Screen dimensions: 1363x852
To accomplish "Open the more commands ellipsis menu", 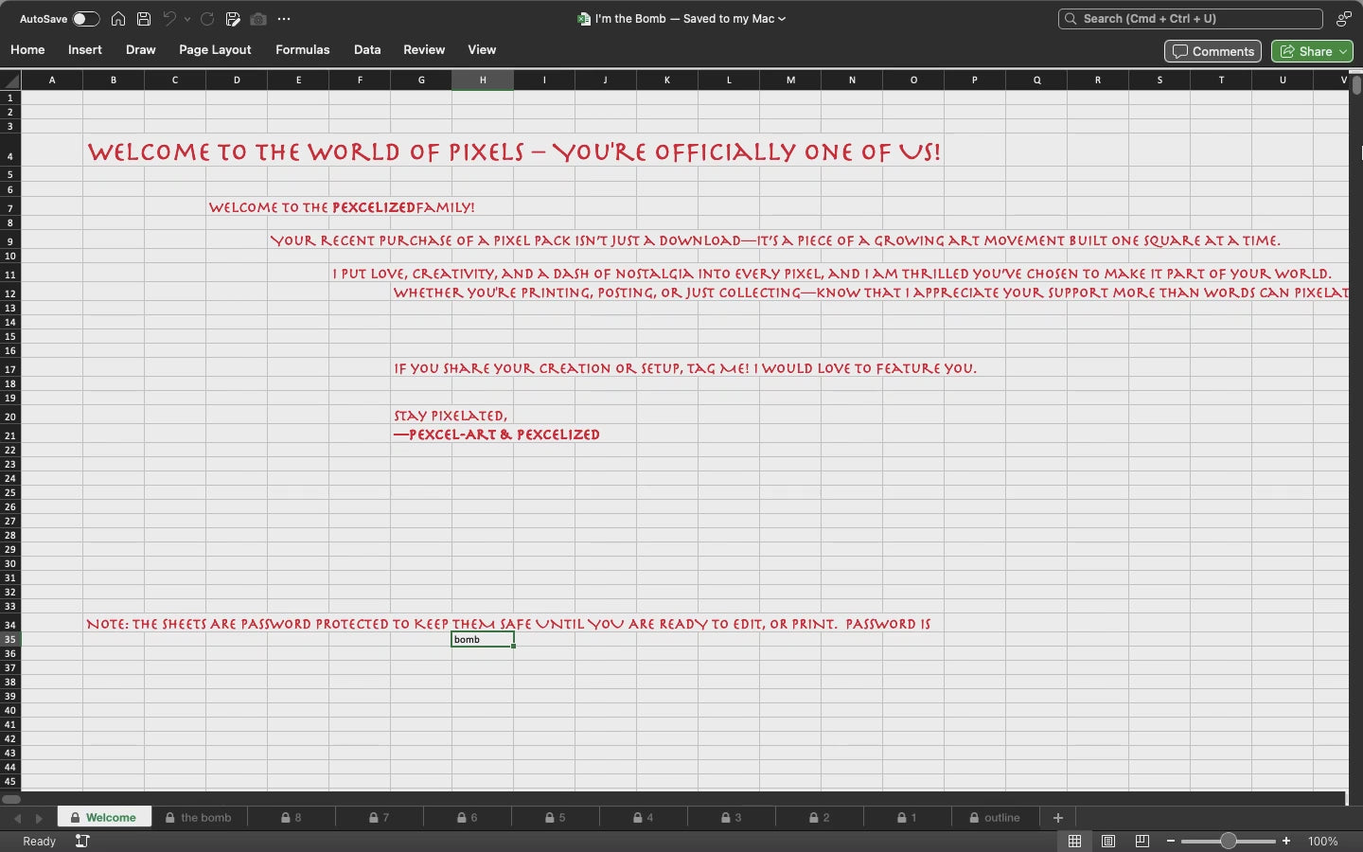I will (284, 19).
